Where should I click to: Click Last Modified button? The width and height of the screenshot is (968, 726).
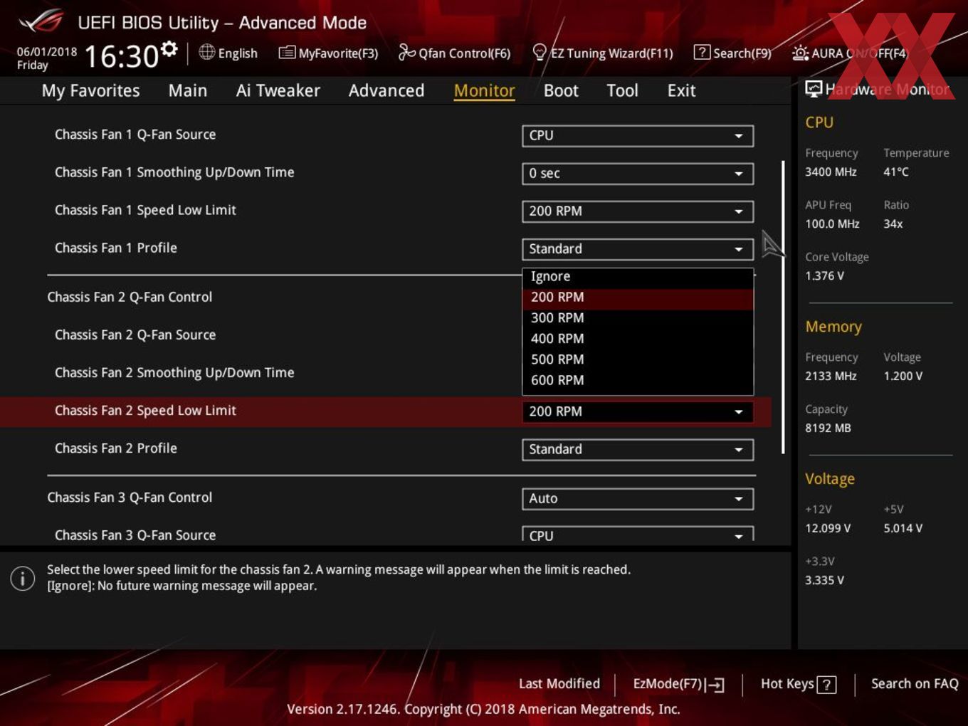click(559, 684)
